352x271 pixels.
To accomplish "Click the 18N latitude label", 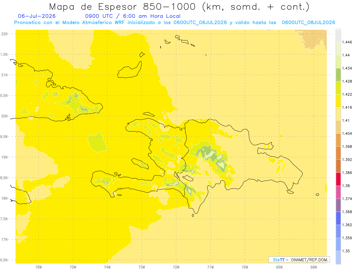I will tap(4, 198).
